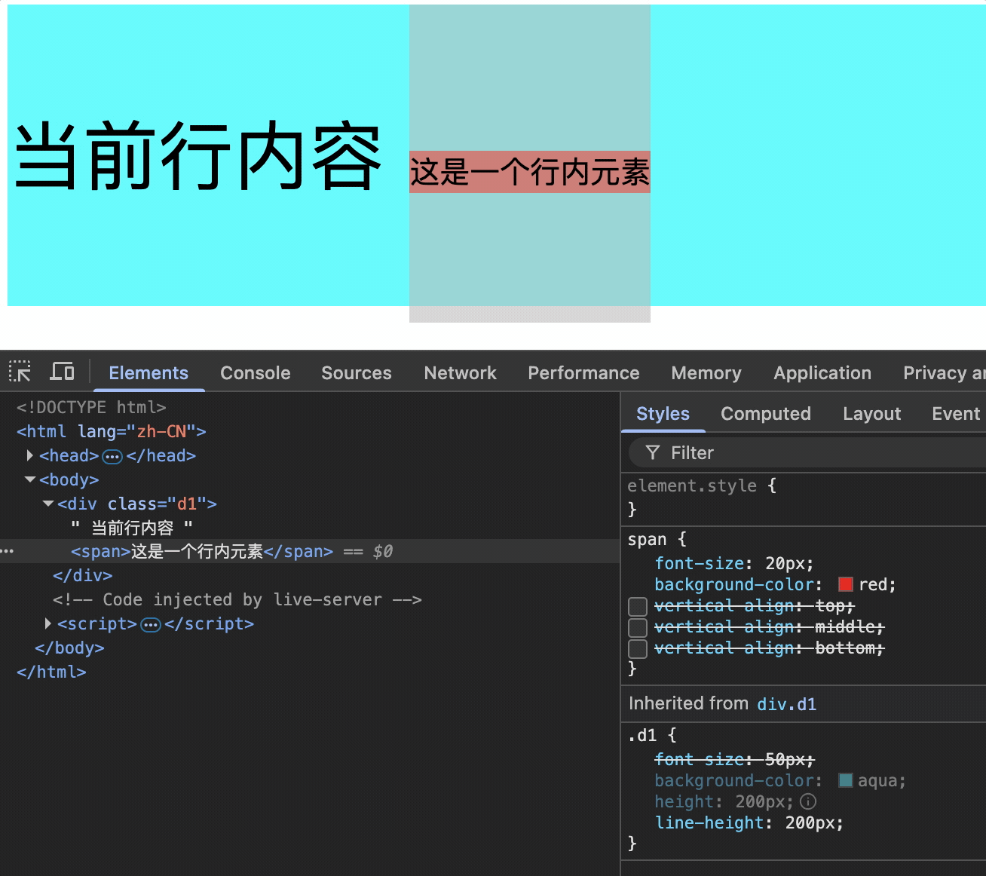
Task: Expand the head element node
Action: [x=29, y=455]
